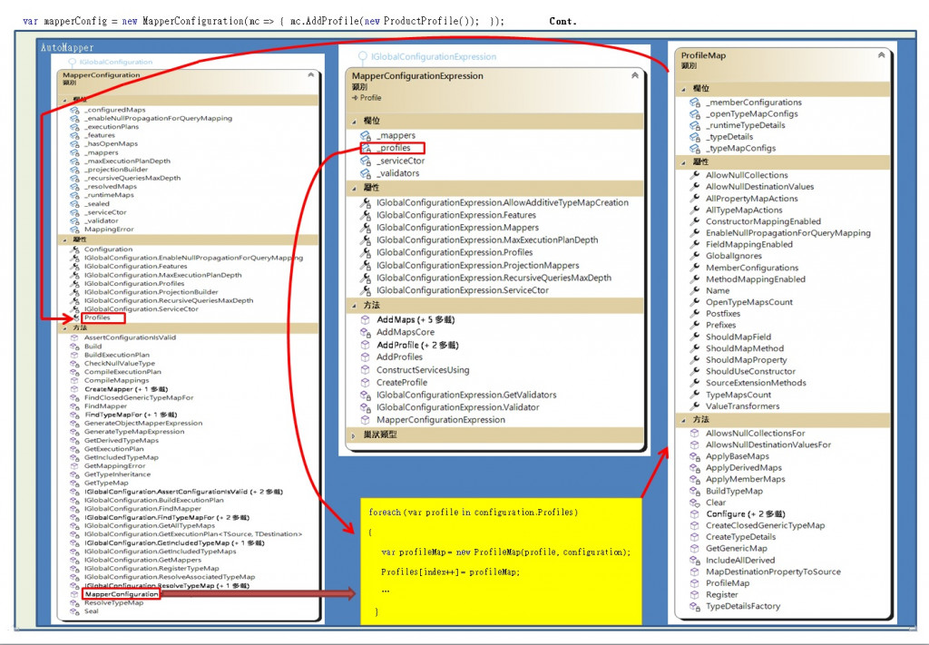Click the method icon beside ConstructServicesUsing
Image resolution: width=929 pixels, height=645 pixels.
coord(366,369)
